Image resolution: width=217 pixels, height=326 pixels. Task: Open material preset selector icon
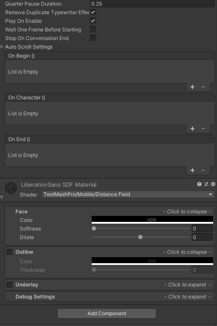pos(206,184)
